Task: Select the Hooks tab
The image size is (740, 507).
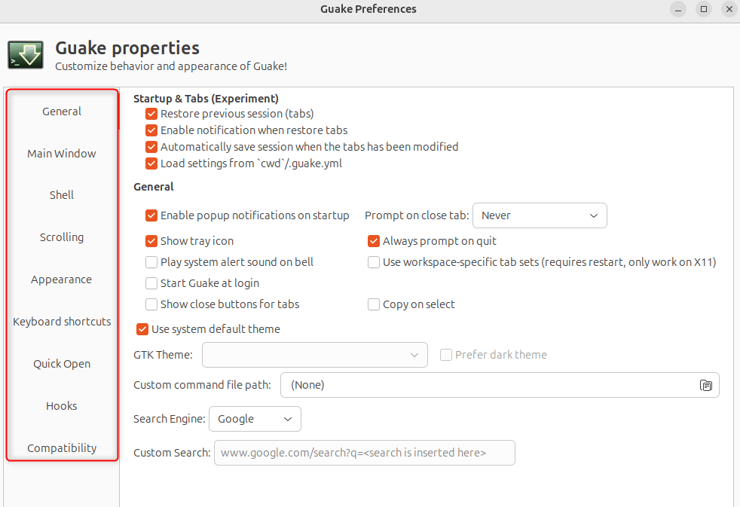Action: click(62, 406)
